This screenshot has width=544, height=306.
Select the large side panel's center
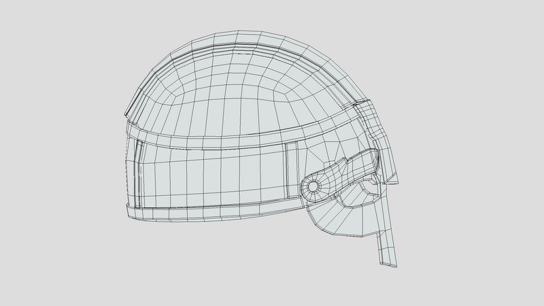pyautogui.click(x=211, y=173)
